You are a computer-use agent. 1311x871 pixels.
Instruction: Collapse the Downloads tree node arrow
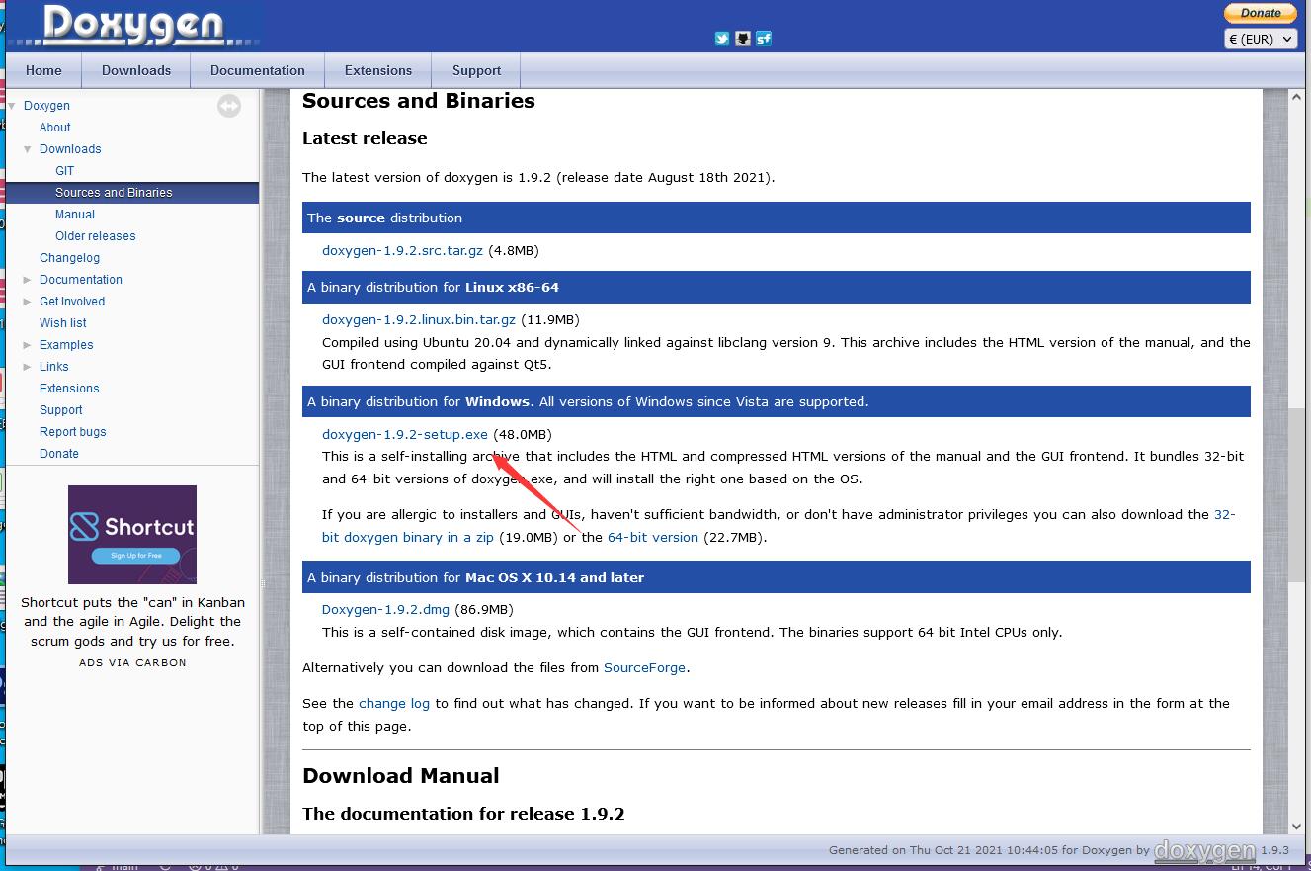click(x=28, y=149)
